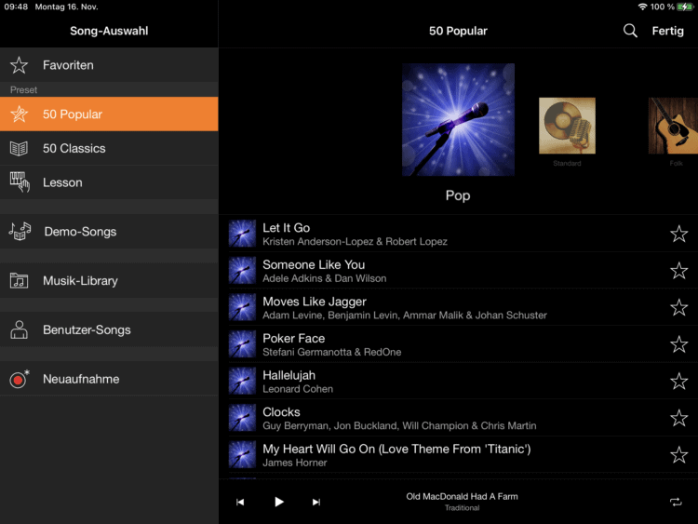The width and height of the screenshot is (698, 524).
Task: Select the Standard genre album cover
Action: click(567, 126)
